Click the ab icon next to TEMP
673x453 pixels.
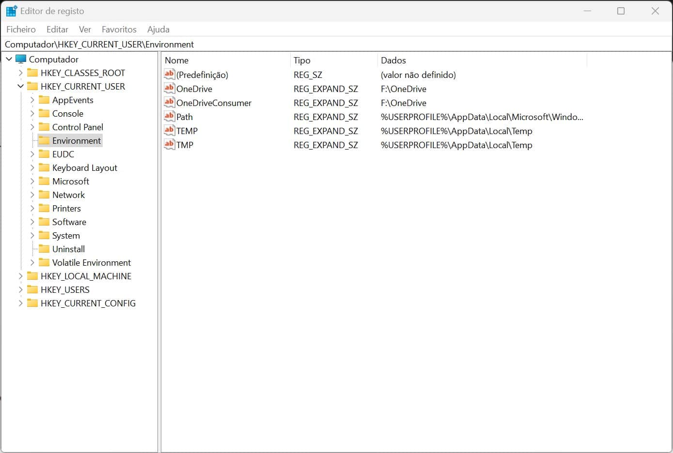169,131
